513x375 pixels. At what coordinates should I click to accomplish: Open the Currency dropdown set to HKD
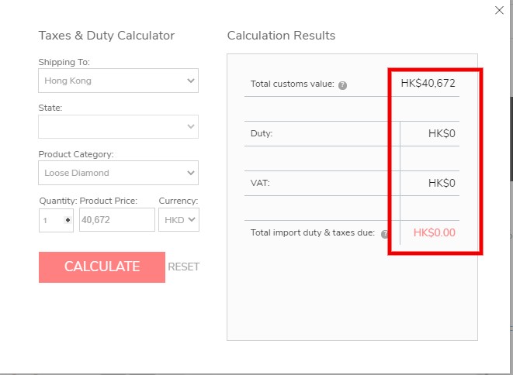coord(179,220)
